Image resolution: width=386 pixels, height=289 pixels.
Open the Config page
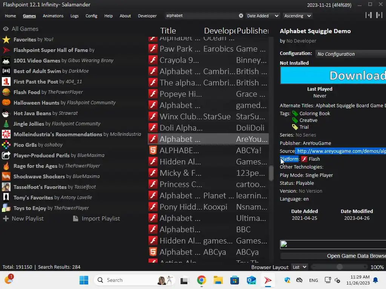(91, 16)
